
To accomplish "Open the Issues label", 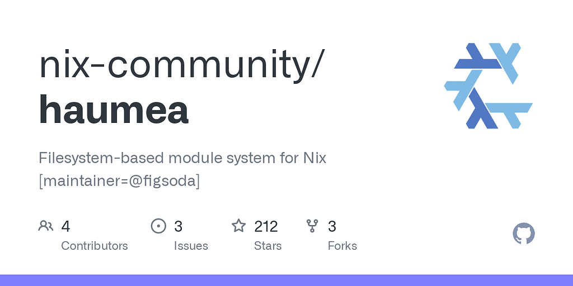I will [x=191, y=246].
